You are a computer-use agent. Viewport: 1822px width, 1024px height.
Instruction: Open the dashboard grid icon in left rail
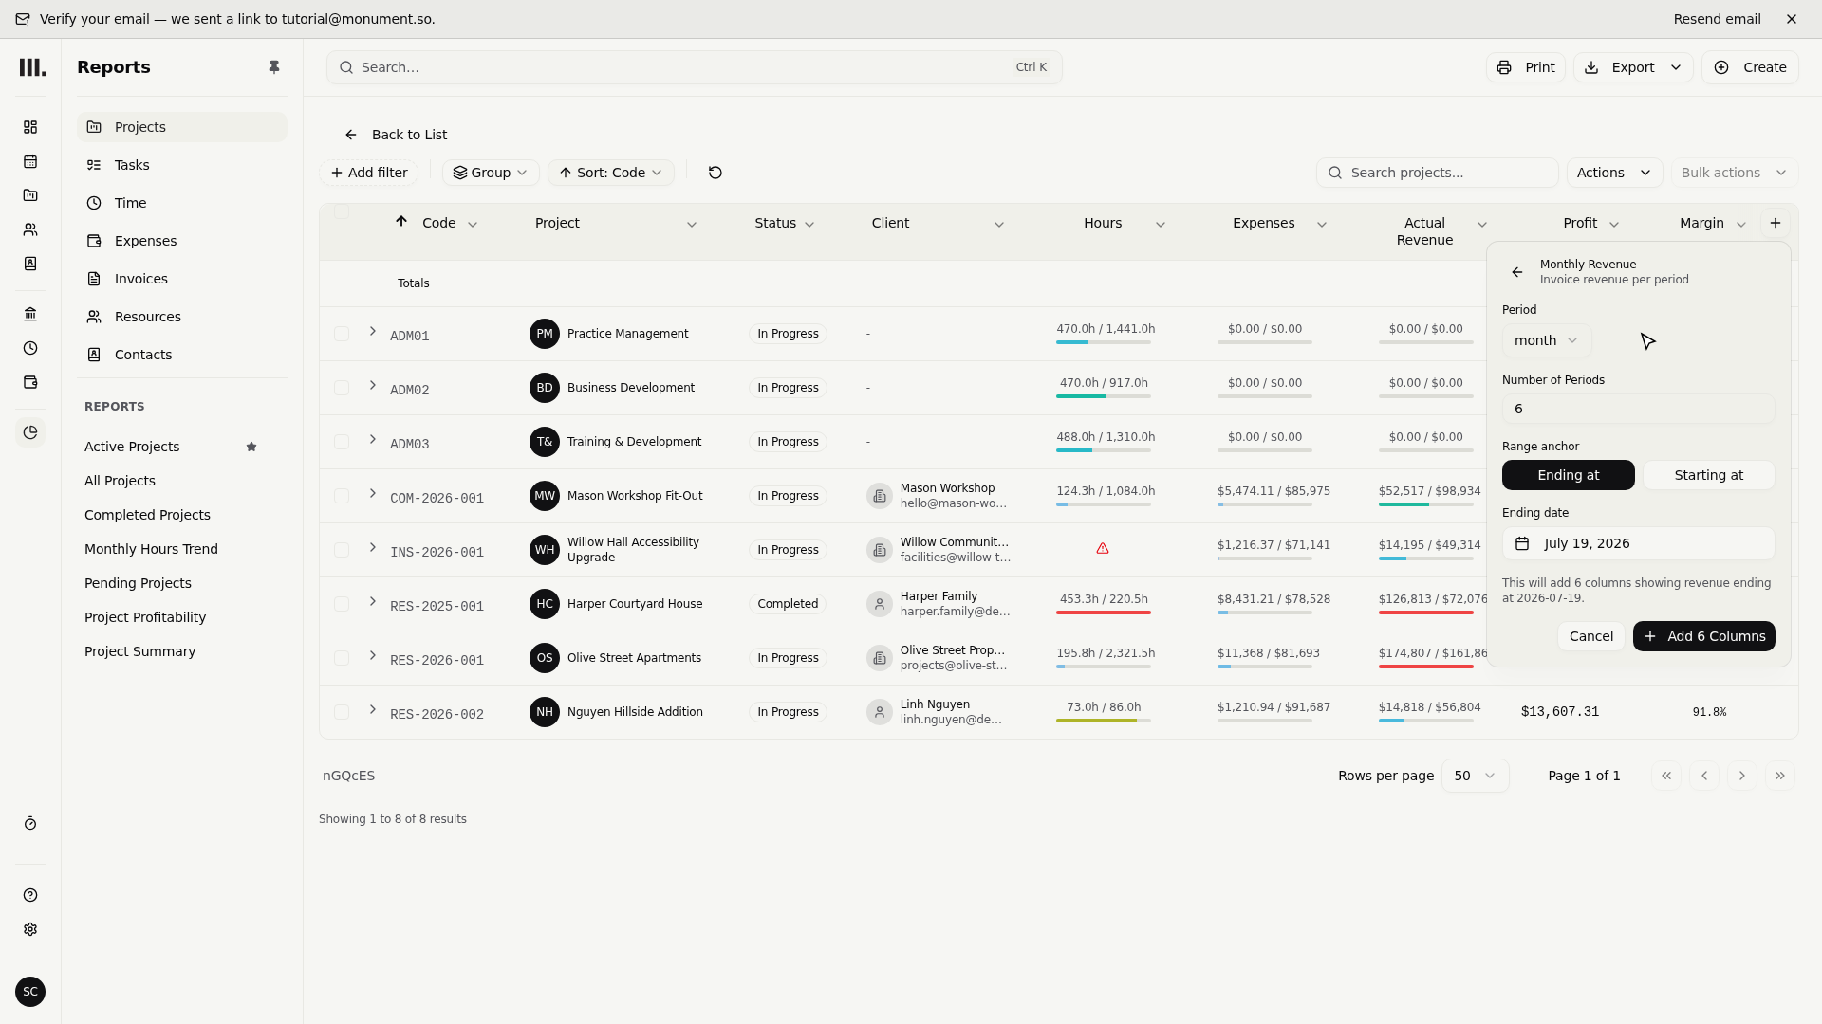pos(30,127)
